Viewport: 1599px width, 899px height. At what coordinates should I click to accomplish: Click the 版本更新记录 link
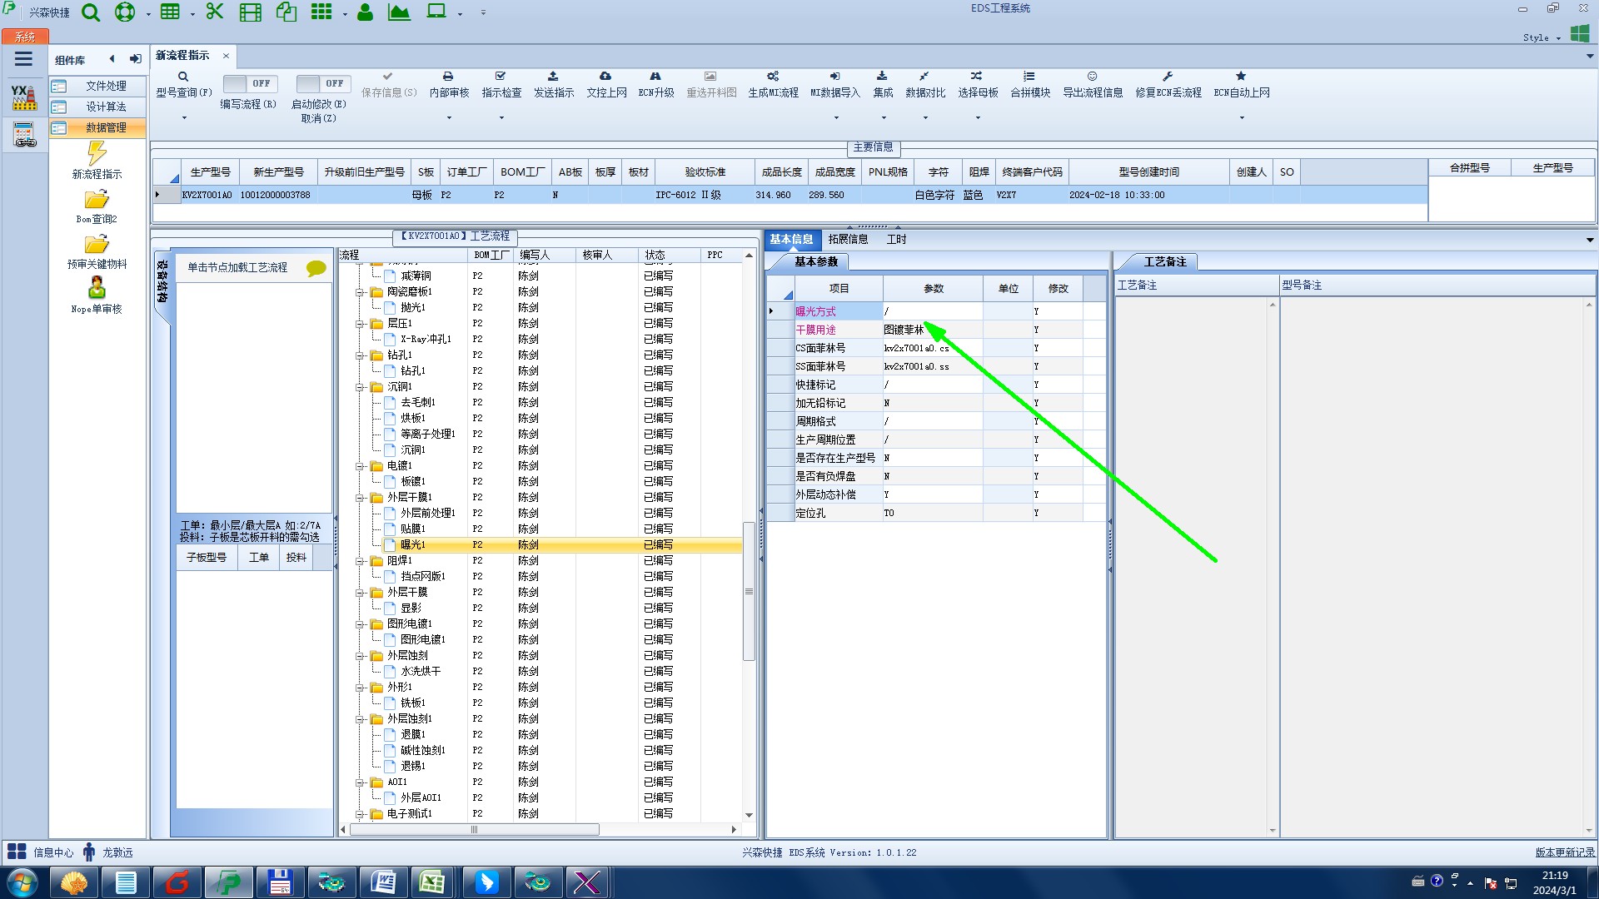tap(1565, 852)
